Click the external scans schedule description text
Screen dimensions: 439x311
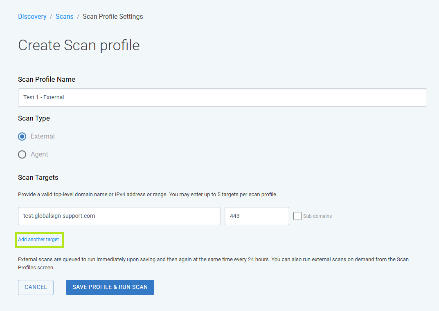click(213, 264)
